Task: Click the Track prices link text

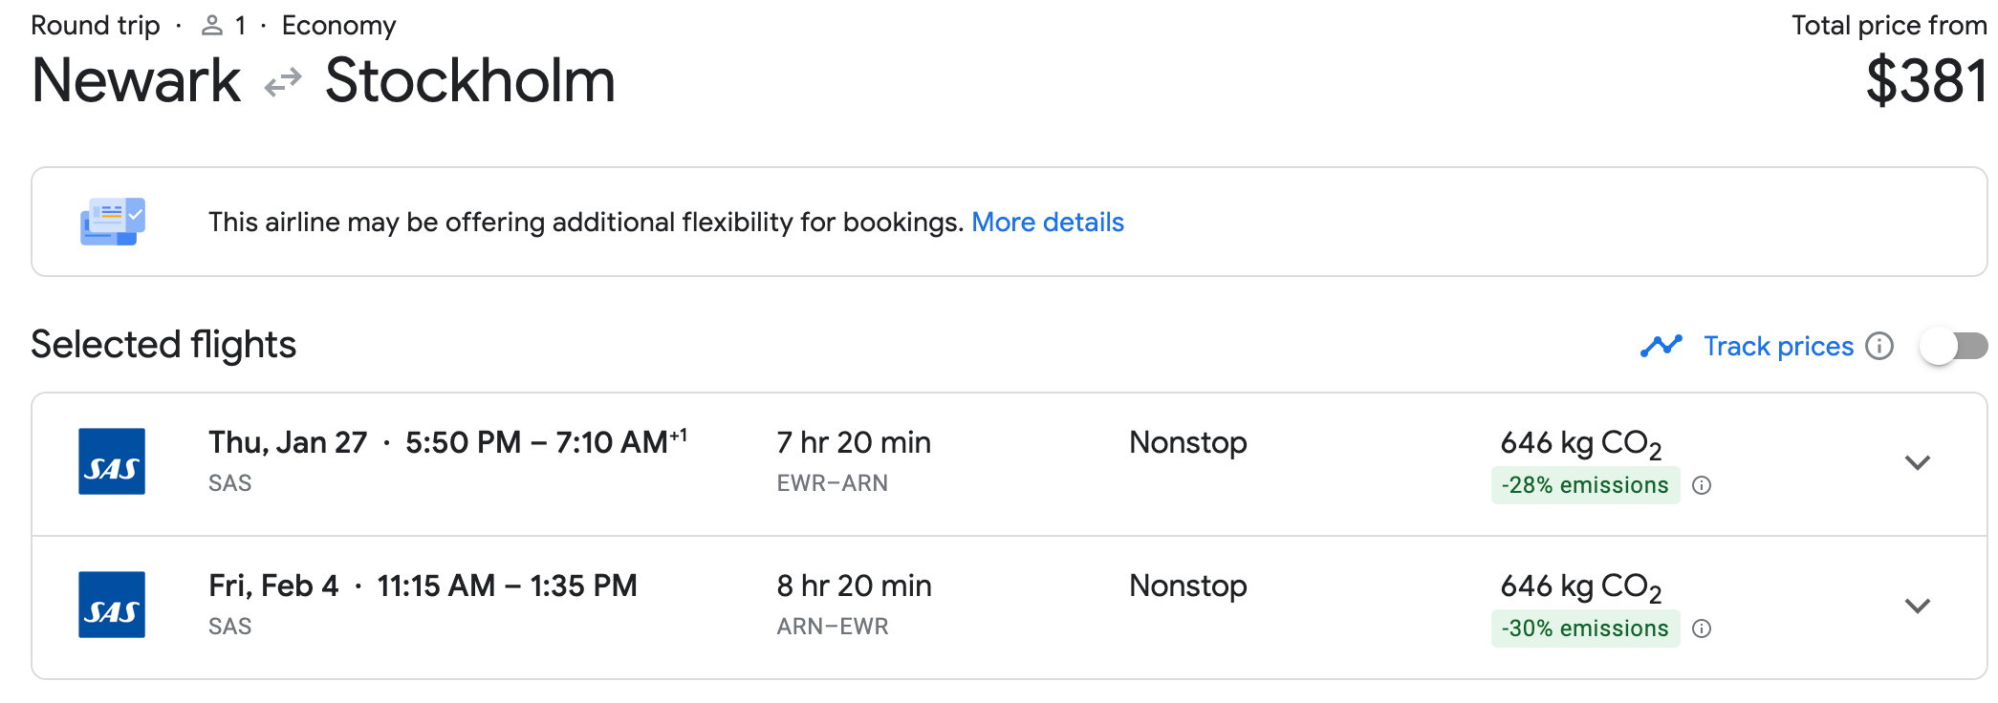Action: coord(1778,346)
